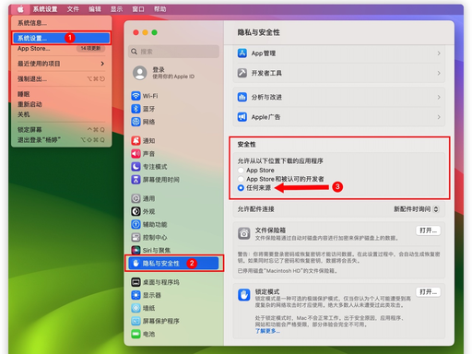This screenshot has width=472, height=354.
Task: Click the 搜索 search field
Action: tap(173, 52)
